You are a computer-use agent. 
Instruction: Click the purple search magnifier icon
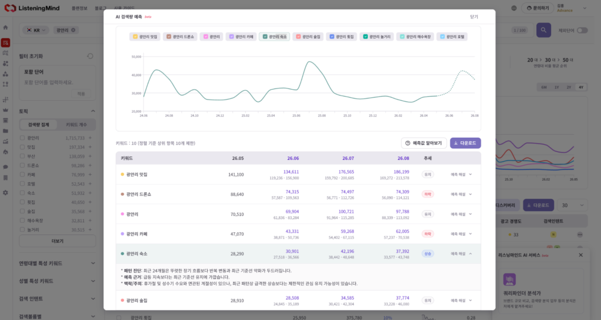tap(543, 30)
